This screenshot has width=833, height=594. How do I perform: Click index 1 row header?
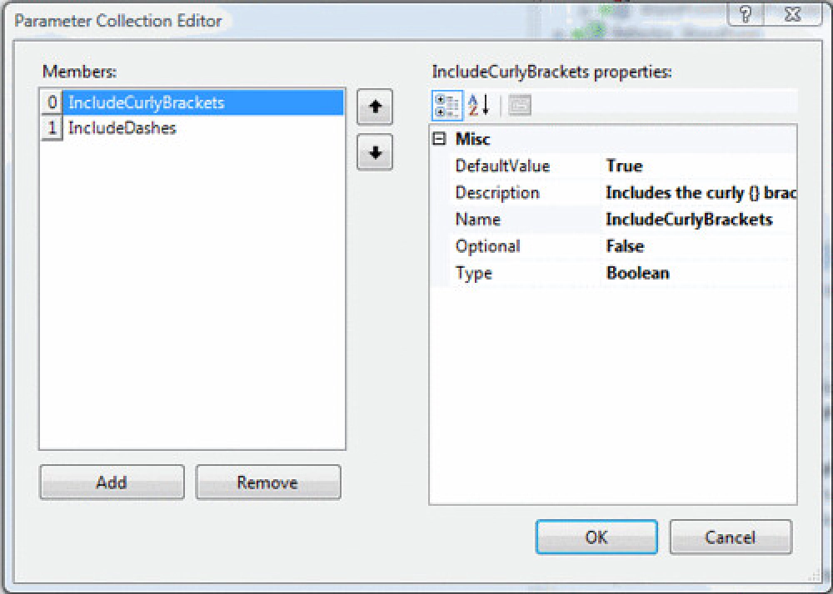[52, 128]
